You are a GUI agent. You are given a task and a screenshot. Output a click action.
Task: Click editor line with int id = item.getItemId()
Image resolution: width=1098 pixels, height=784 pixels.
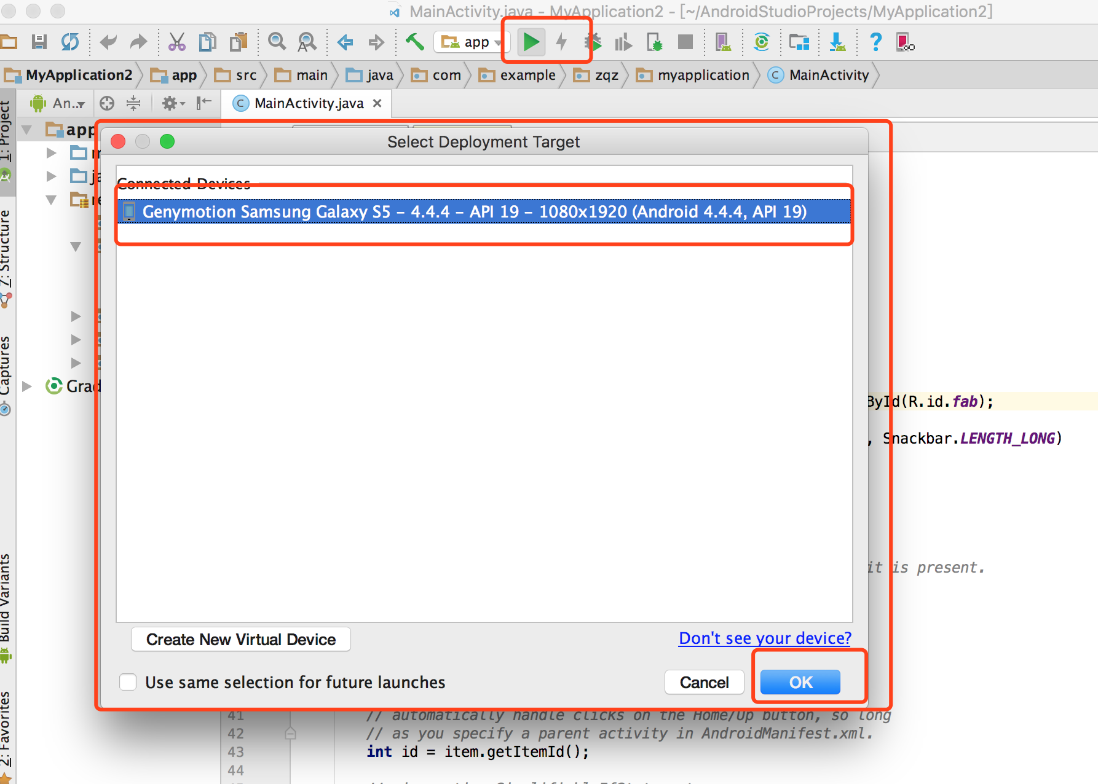(478, 752)
